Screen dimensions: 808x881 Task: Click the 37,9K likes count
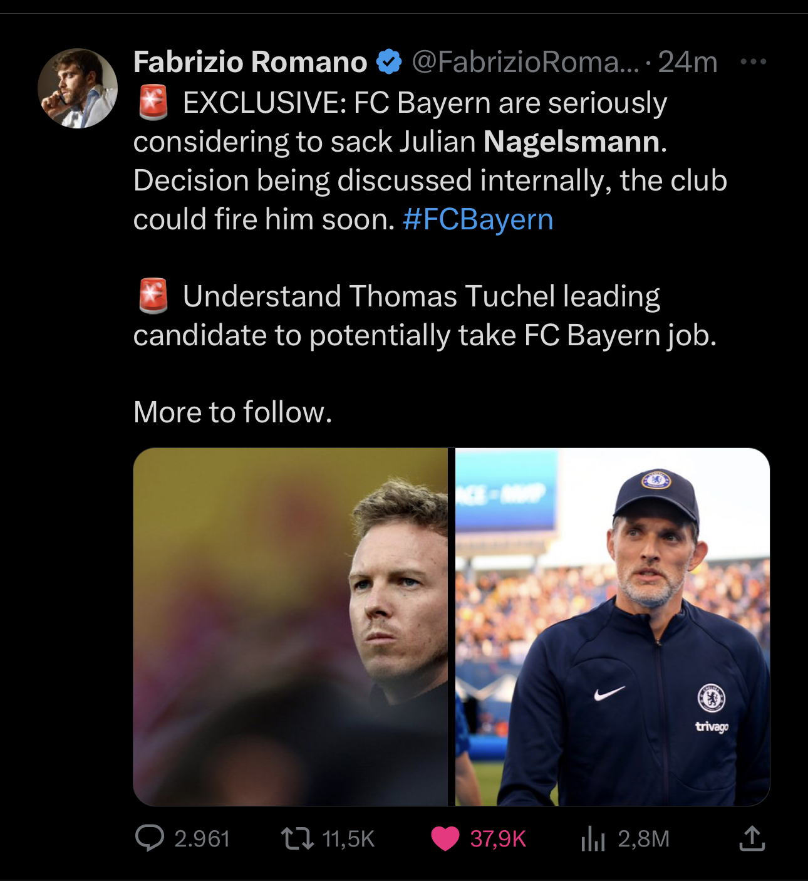coord(498,839)
